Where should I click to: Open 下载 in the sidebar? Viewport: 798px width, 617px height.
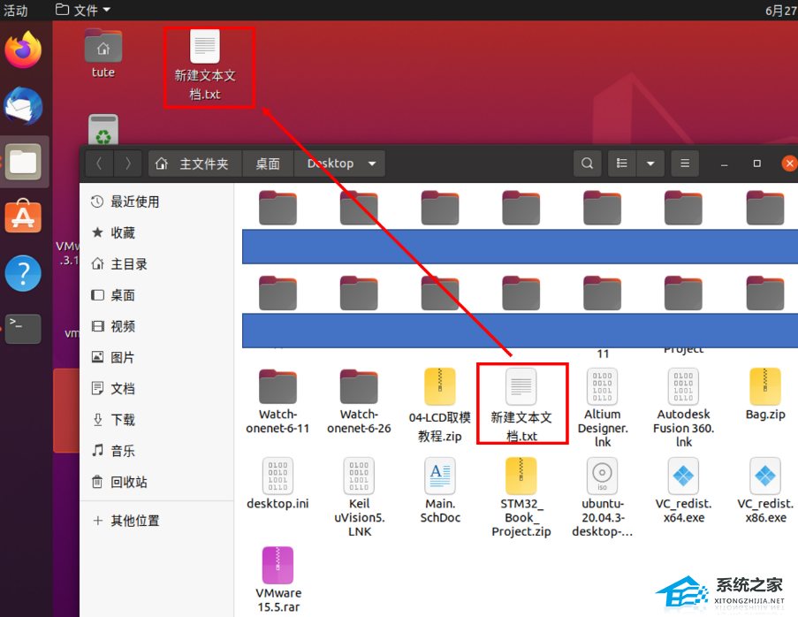[156, 420]
